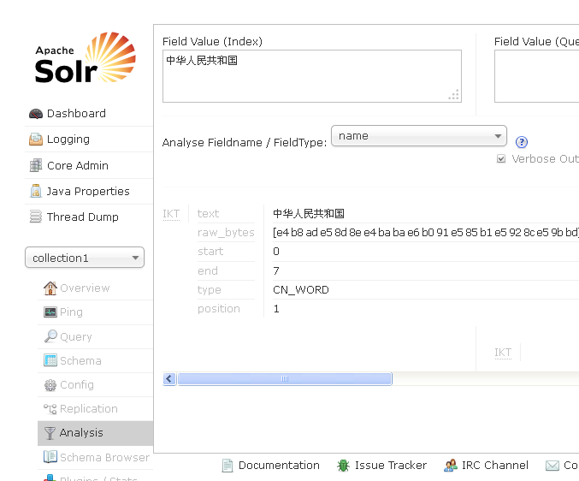Open the collection Overview link

pos(85,288)
